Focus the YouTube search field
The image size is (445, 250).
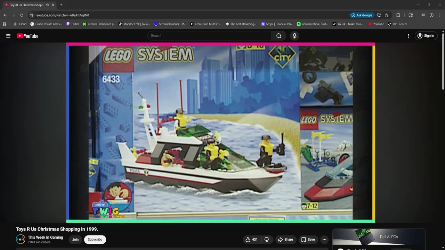pos(210,36)
